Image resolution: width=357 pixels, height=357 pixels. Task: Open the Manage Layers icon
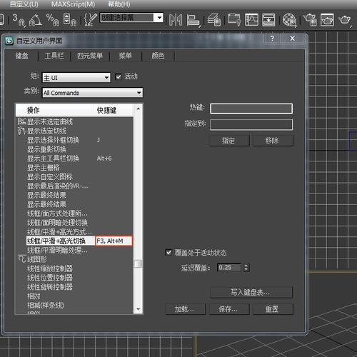213,19
